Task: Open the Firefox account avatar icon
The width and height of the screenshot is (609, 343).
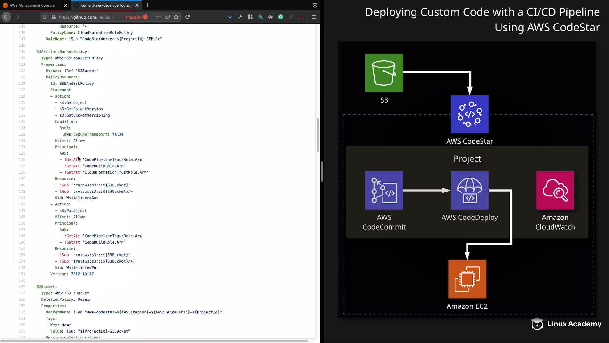Action: click(x=271, y=17)
